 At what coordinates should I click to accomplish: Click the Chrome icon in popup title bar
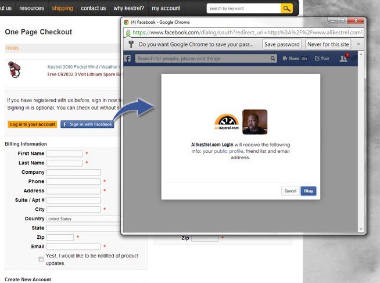pyautogui.click(x=126, y=22)
